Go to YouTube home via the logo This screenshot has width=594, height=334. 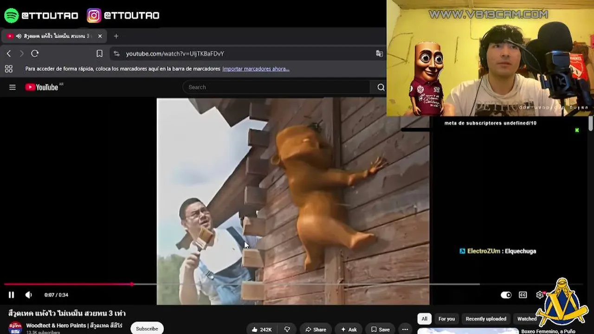coord(42,87)
